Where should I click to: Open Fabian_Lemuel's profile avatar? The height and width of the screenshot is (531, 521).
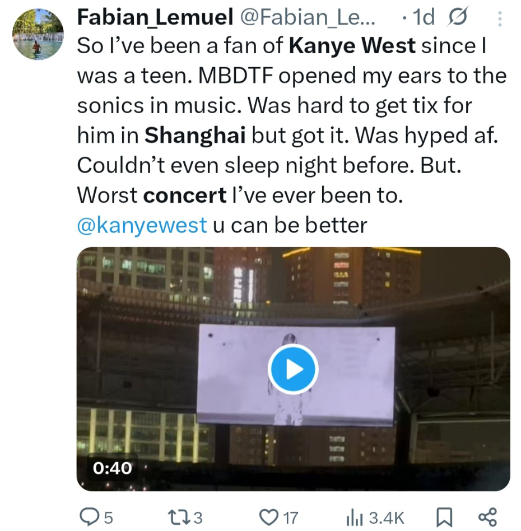point(37,34)
